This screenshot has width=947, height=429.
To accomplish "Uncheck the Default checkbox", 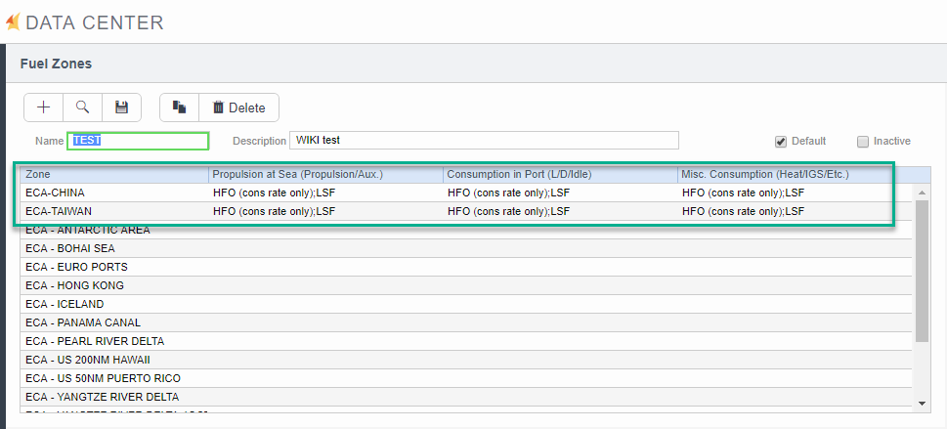I will pos(781,142).
